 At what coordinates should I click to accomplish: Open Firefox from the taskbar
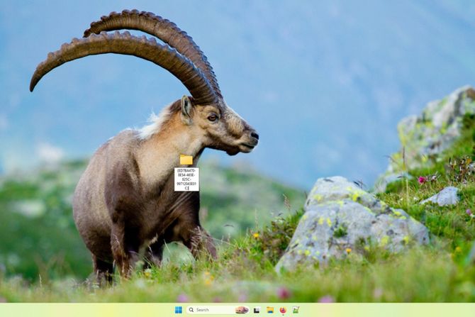point(283,310)
